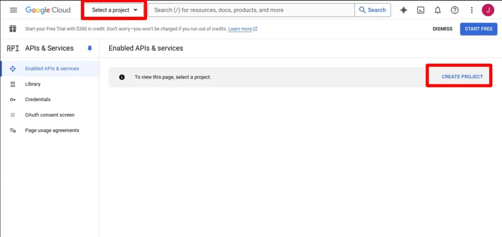
Task: Click the user account avatar J
Action: (488, 10)
